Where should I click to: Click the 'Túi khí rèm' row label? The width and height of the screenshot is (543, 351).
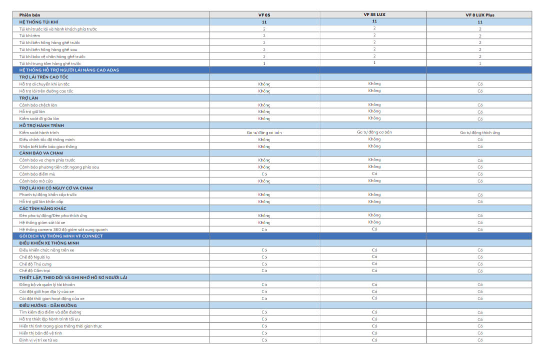[x=30, y=35]
